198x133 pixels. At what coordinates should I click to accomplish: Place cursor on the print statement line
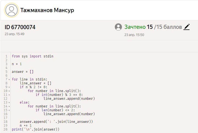click(35, 129)
